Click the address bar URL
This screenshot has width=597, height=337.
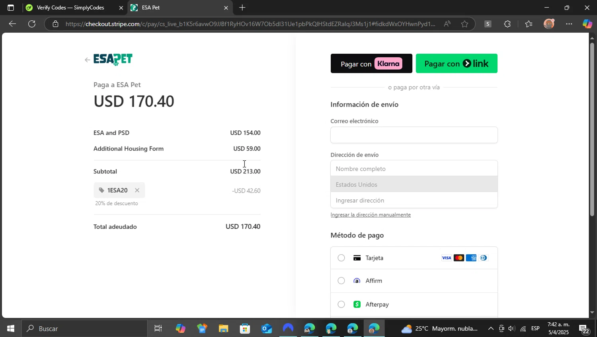(x=250, y=24)
